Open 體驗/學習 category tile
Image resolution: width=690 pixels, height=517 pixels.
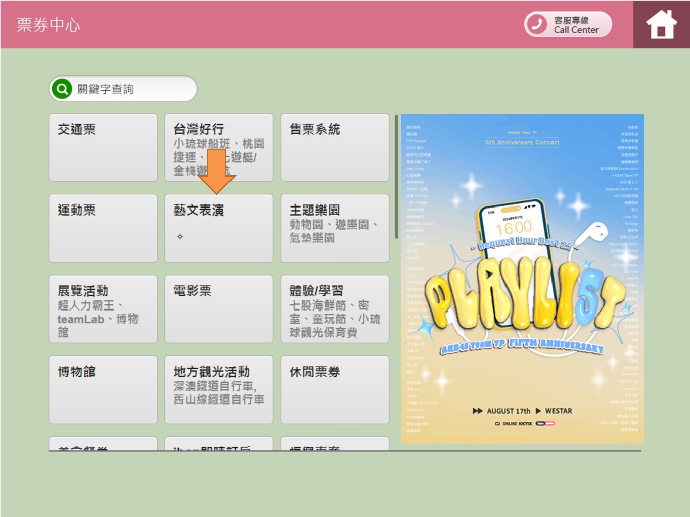[335, 309]
